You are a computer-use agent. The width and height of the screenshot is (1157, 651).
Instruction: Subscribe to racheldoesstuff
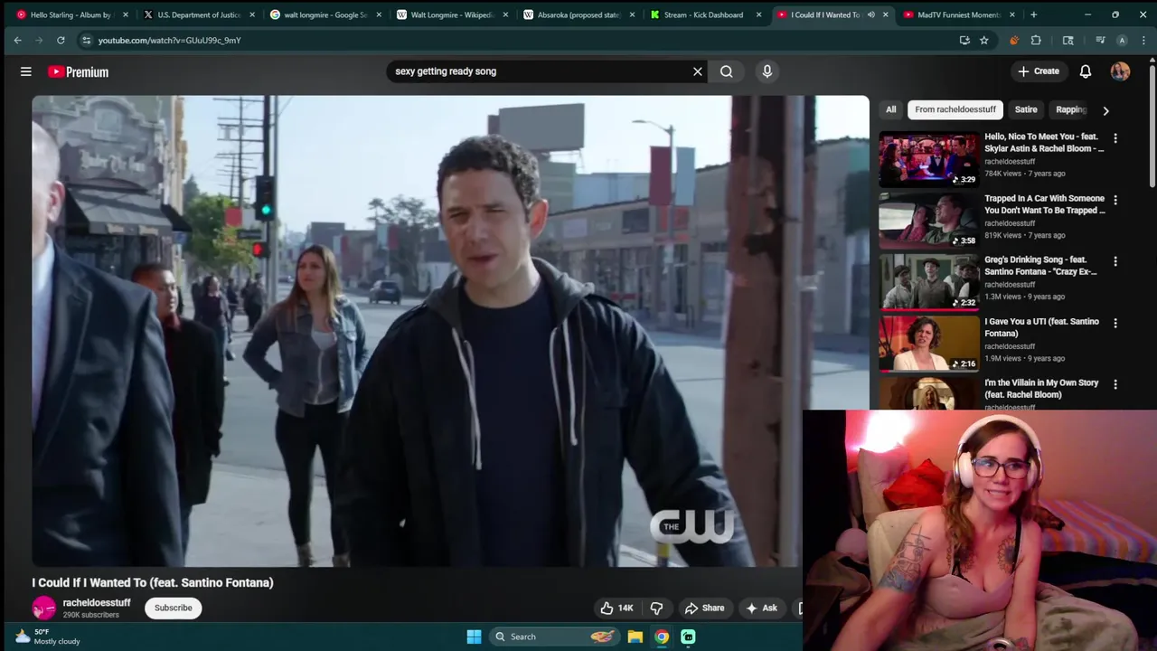[173, 608]
